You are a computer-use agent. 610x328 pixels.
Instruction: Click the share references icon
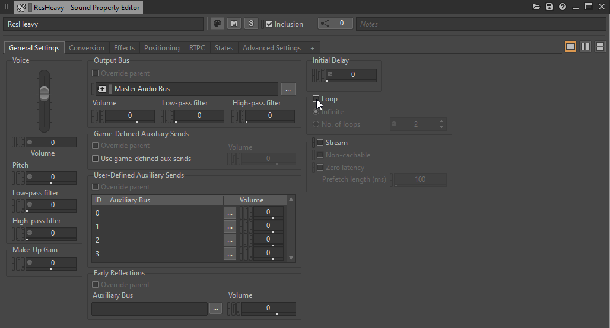click(x=325, y=24)
